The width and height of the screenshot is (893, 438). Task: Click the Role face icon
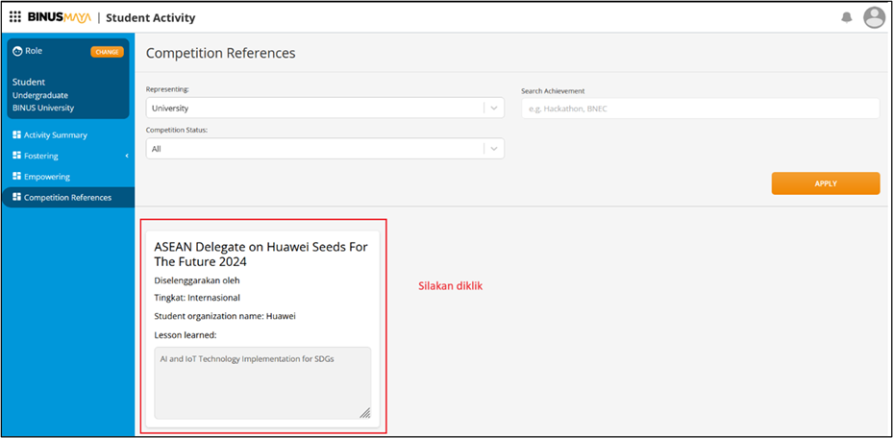[x=17, y=51]
